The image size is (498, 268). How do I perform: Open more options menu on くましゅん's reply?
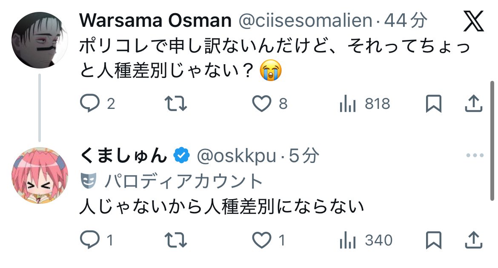475,156
